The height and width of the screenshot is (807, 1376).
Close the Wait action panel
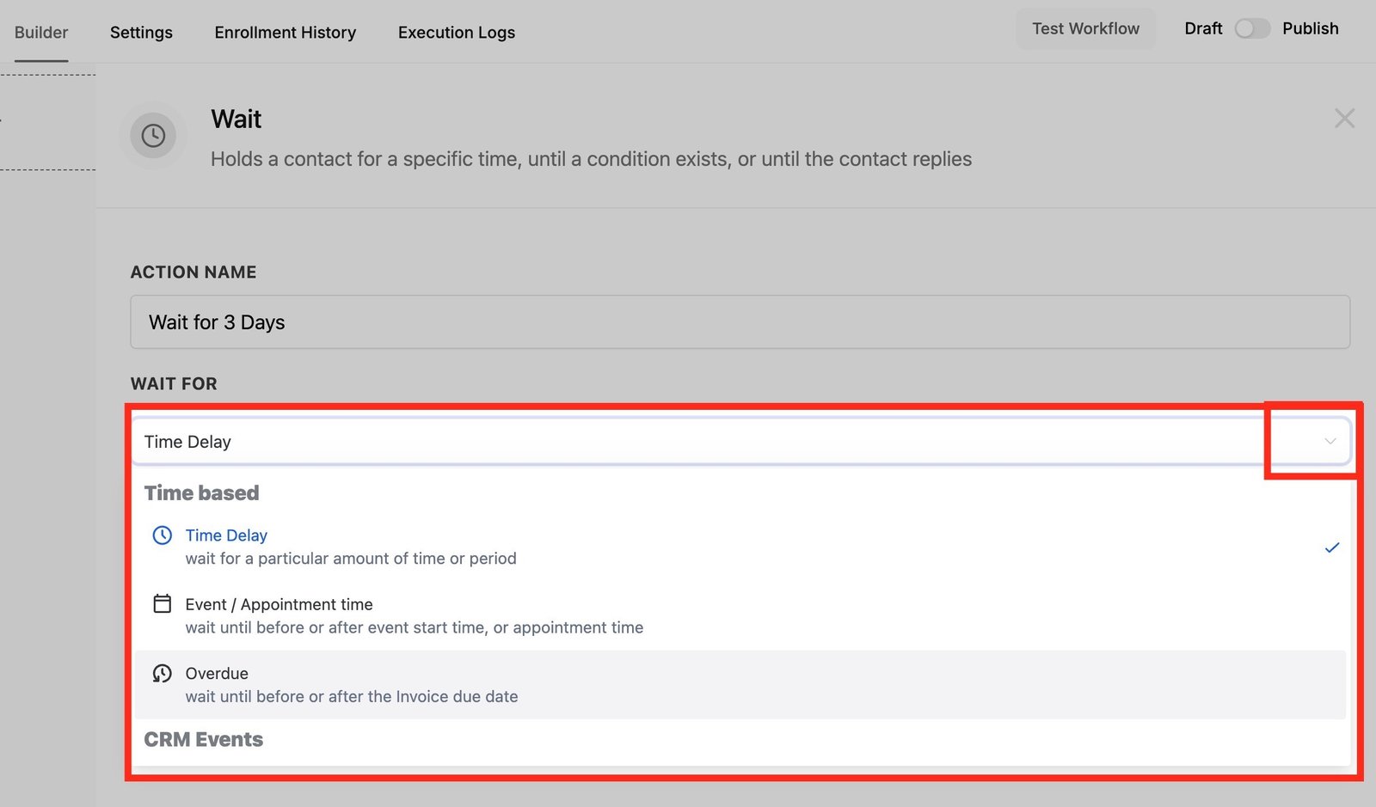click(x=1344, y=119)
